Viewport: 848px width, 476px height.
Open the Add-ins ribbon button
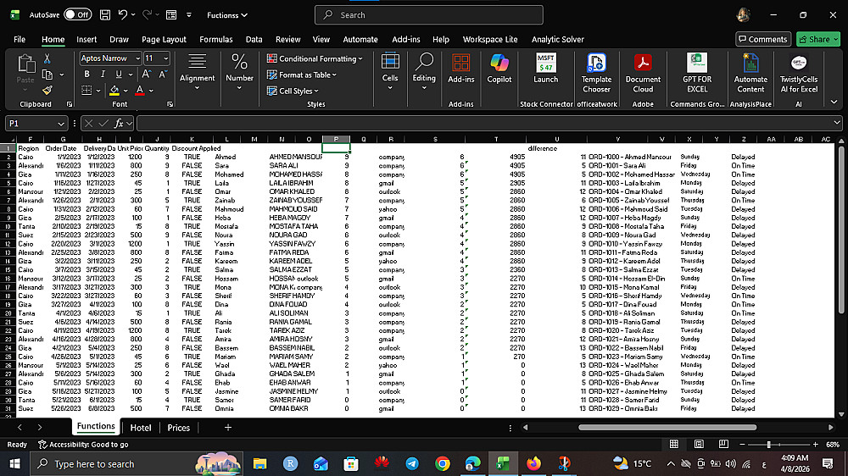(x=460, y=69)
